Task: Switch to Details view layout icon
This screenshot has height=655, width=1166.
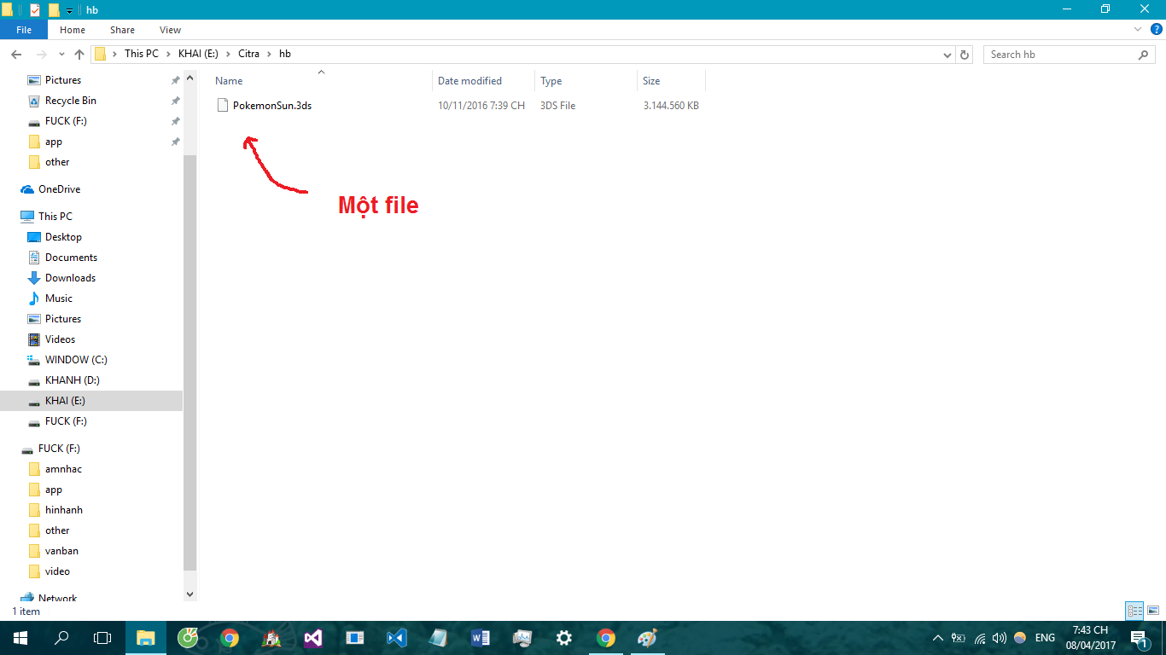Action: [1134, 611]
